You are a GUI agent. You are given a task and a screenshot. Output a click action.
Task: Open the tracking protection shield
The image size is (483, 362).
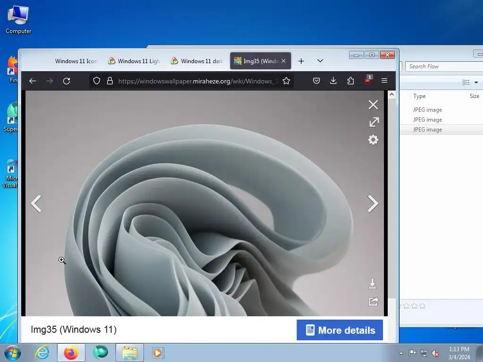coord(97,81)
